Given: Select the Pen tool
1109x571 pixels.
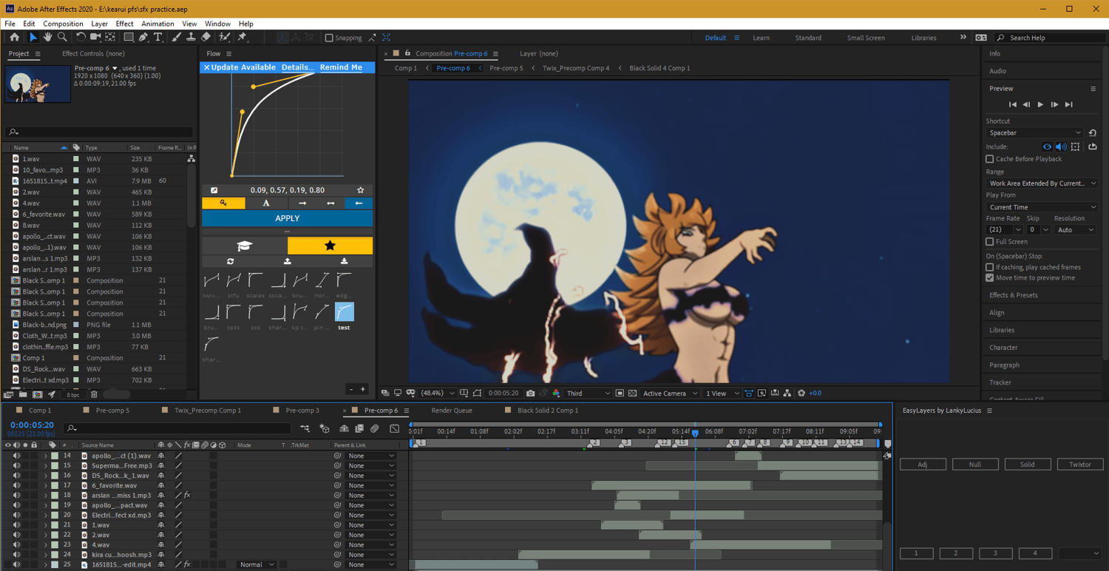Looking at the screenshot, I should pyautogui.click(x=143, y=37).
